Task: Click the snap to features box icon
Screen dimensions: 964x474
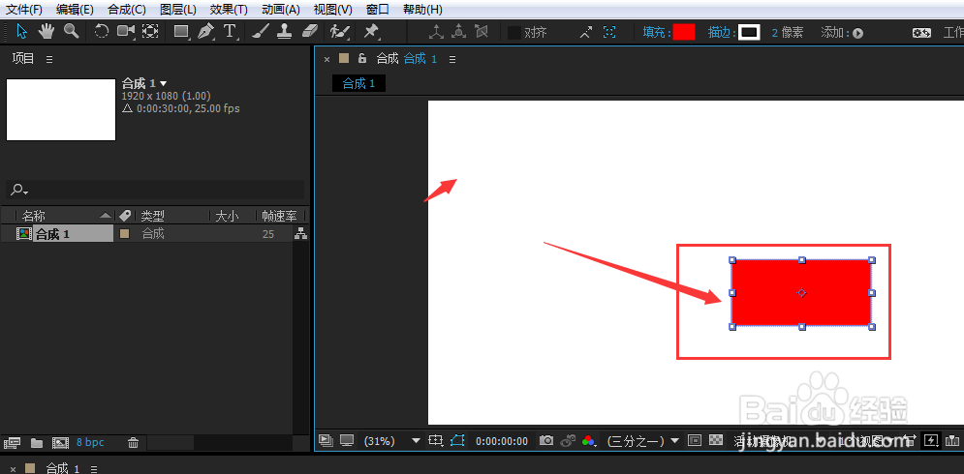Action: coord(609,33)
